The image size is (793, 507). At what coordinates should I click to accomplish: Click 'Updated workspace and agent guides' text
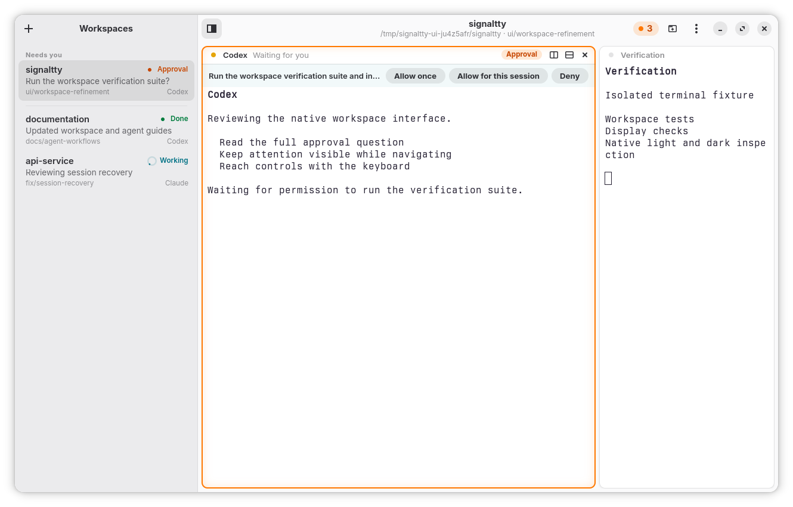98,131
